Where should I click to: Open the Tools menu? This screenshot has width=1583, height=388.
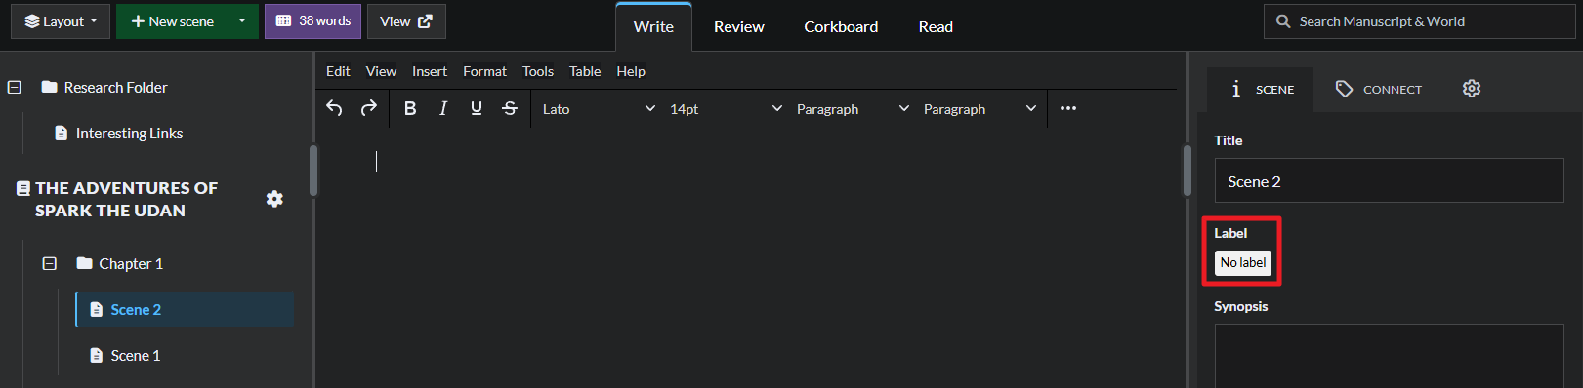click(x=538, y=71)
